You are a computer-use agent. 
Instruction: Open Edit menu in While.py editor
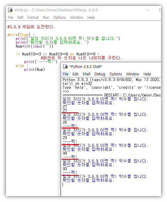20,17
